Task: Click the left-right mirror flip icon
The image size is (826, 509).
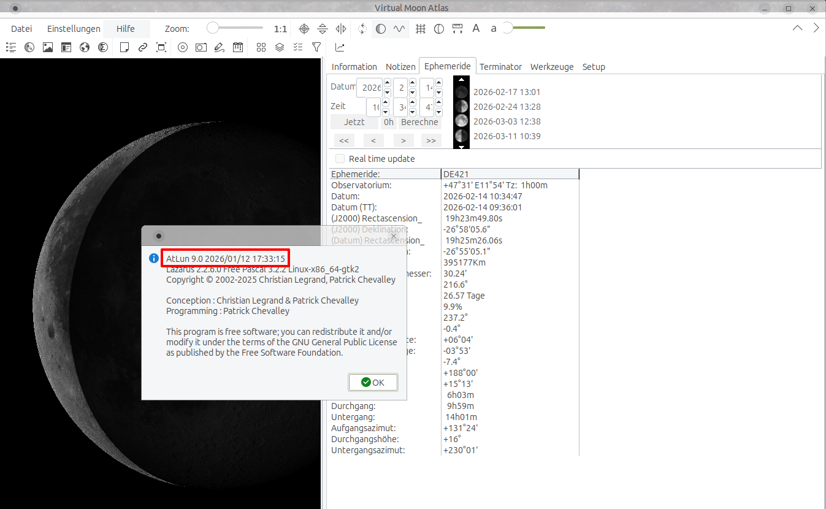Action: tap(341, 29)
